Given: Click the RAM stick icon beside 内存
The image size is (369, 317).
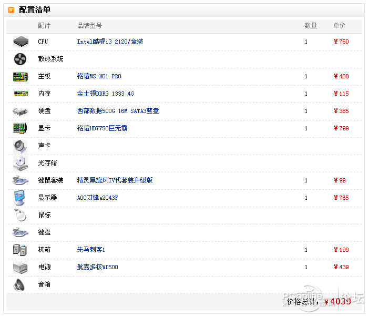Looking at the screenshot, I should coord(20,94).
